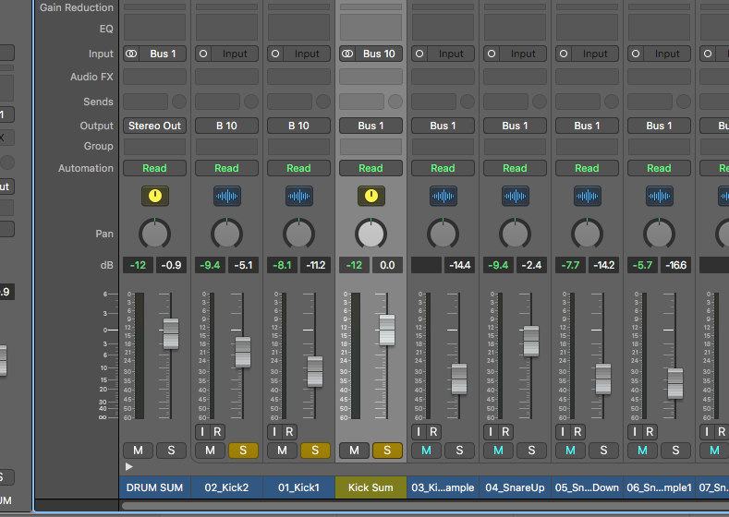This screenshot has width=729, height=517.
Task: Click the 03_Ki...ample Group slot
Action: [x=443, y=146]
